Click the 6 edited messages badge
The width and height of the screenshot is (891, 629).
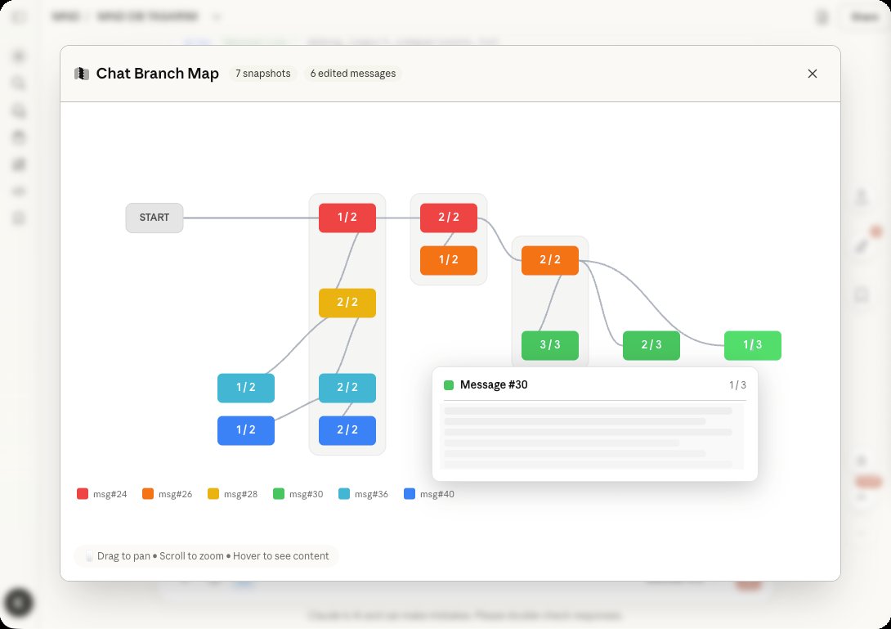point(352,74)
